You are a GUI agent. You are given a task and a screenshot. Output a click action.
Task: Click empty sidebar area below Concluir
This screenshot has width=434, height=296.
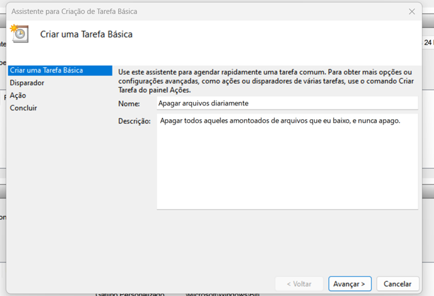(58, 184)
